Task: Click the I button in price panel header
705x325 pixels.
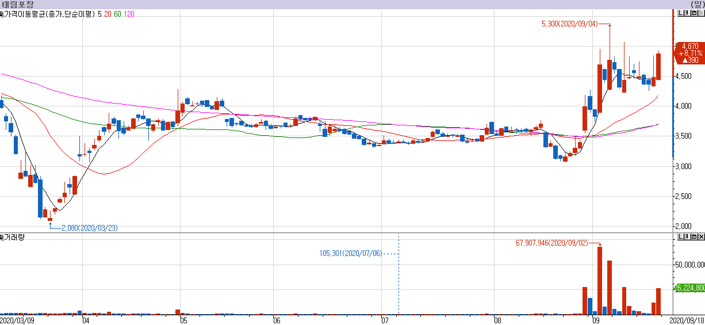Action: pyautogui.click(x=687, y=14)
